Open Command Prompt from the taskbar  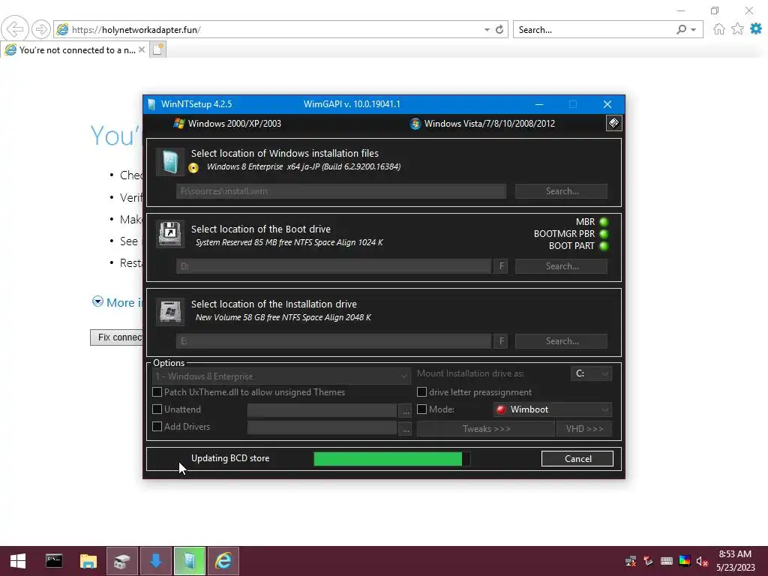(54, 561)
